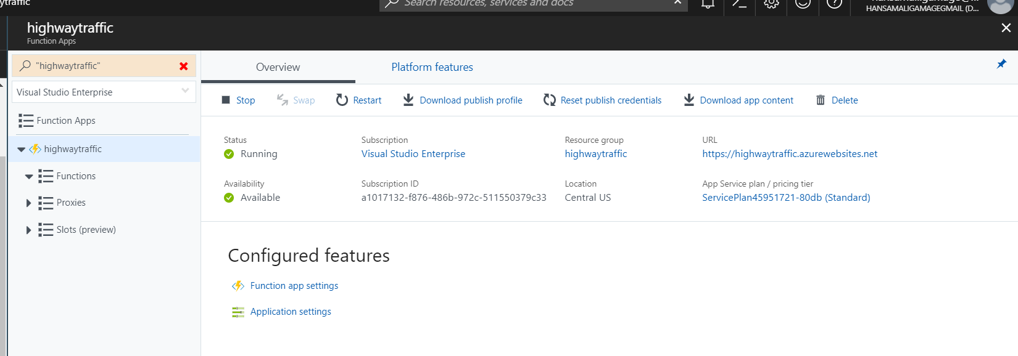Click the highwaytraffic lightning bolt icon
Screen dimensions: 1018x356
point(35,149)
